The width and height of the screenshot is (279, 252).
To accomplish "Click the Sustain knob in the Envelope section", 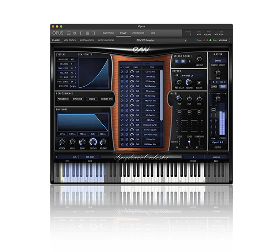I will 93,142.
